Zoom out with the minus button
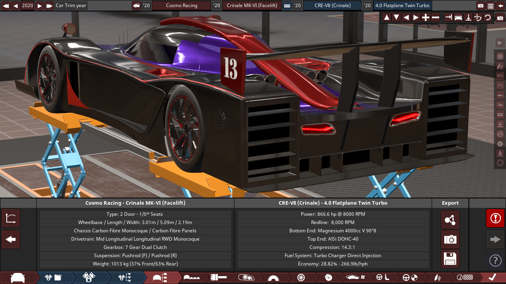The width and height of the screenshot is (506, 284). [x=435, y=17]
